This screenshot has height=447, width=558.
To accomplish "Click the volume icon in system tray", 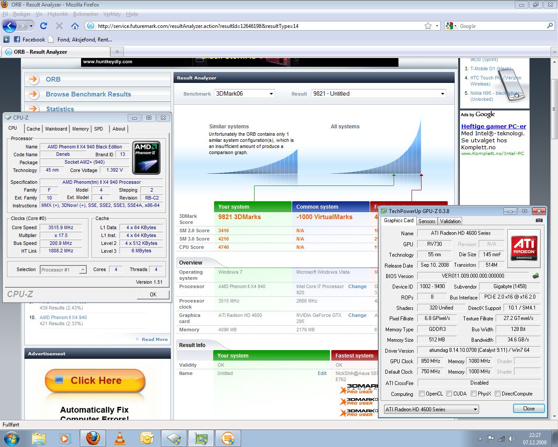I will (511, 438).
